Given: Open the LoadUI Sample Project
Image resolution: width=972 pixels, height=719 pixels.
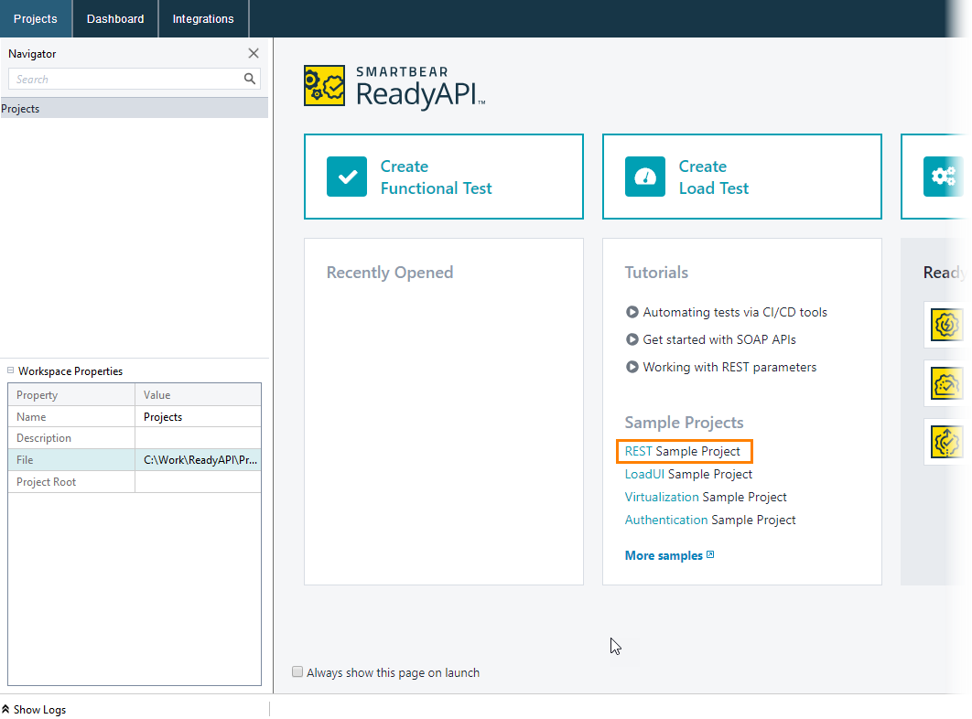Looking at the screenshot, I should [688, 474].
